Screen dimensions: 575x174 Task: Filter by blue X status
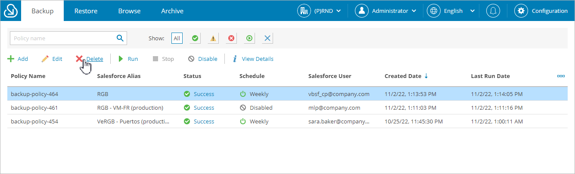click(x=267, y=38)
